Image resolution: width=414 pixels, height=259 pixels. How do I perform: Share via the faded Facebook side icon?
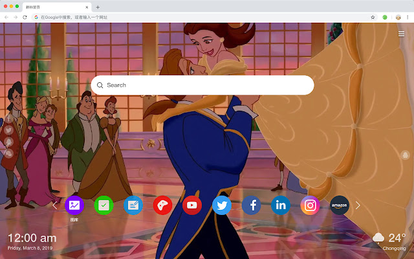[x=8, y=118]
